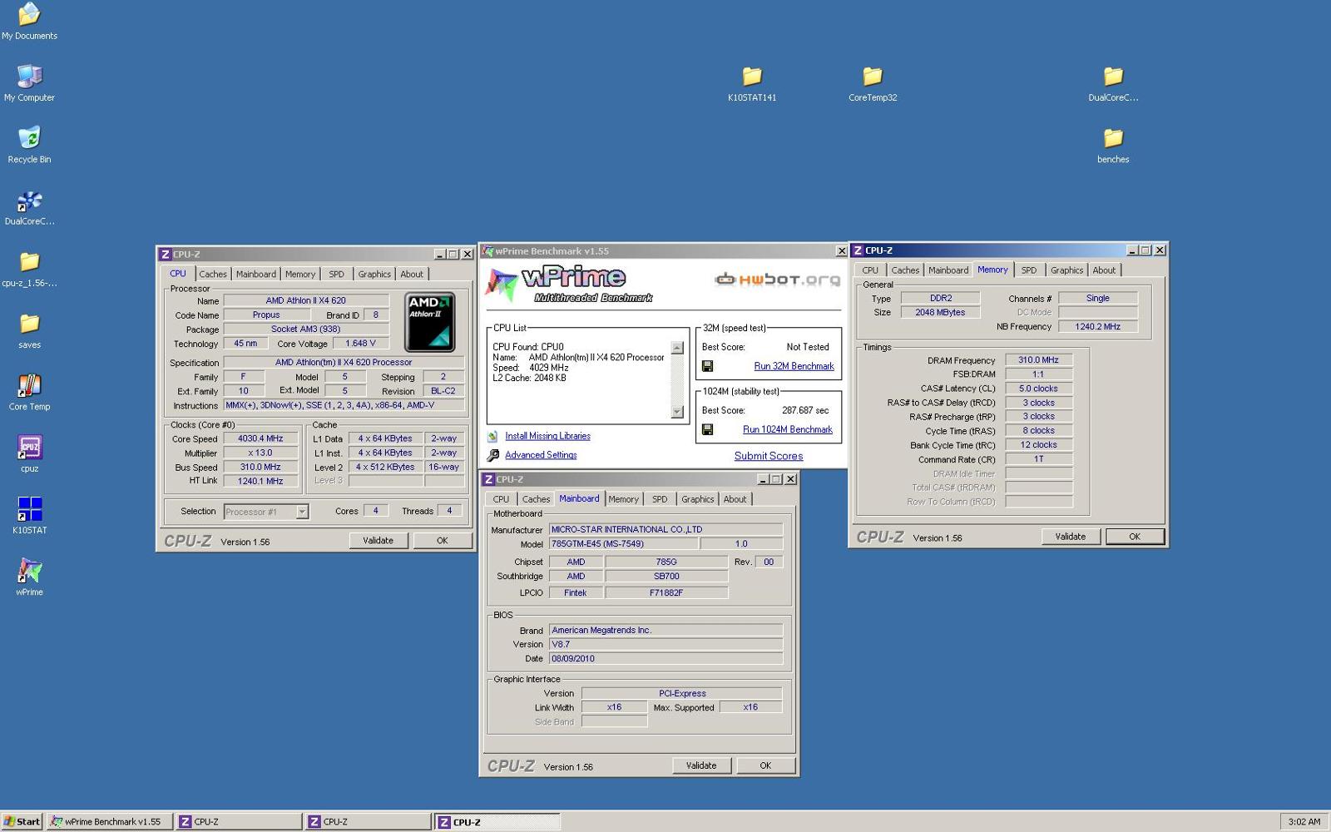Select SPD tab in left CPU-Z window

336,274
